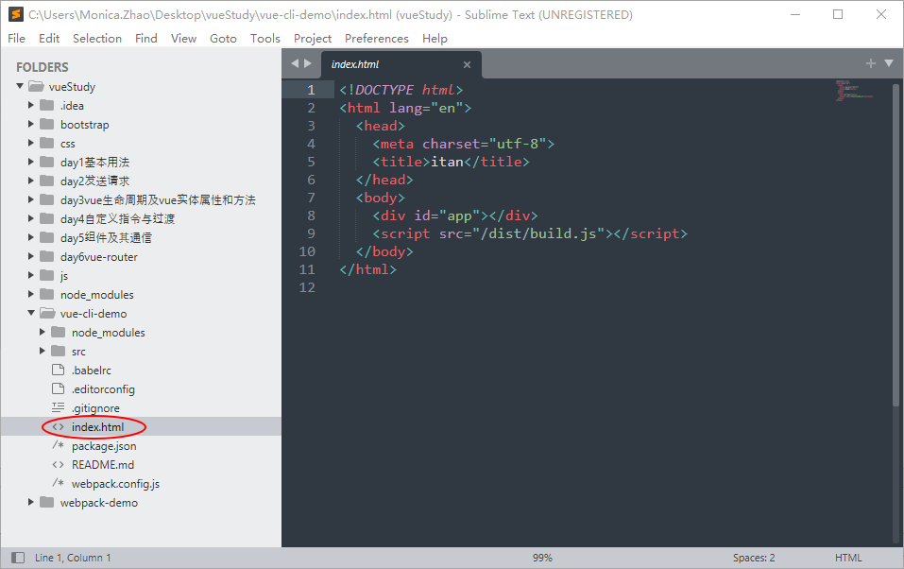Click Line 1, Column 1 status text
Image resolution: width=904 pixels, height=569 pixels.
pos(73,558)
